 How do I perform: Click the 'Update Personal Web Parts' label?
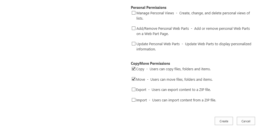click(x=158, y=44)
